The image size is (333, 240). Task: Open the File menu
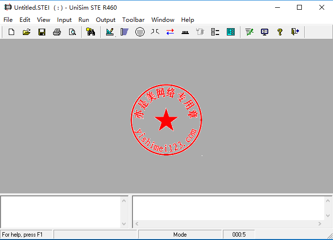(x=8, y=20)
